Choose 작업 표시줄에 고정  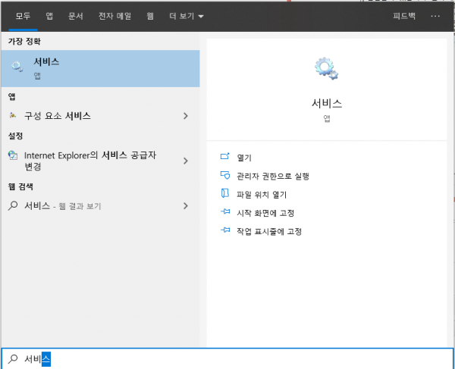269,232
